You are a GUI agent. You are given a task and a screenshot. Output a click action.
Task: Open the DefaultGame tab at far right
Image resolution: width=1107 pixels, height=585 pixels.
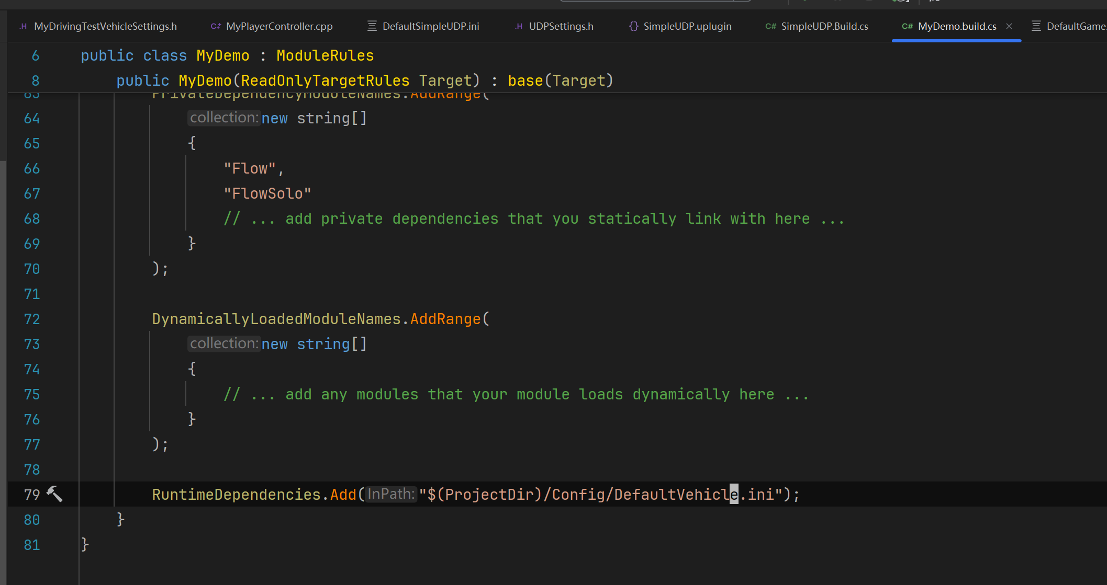point(1075,26)
